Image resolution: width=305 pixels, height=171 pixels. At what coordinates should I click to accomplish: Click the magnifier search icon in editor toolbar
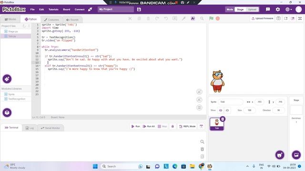(202, 19)
